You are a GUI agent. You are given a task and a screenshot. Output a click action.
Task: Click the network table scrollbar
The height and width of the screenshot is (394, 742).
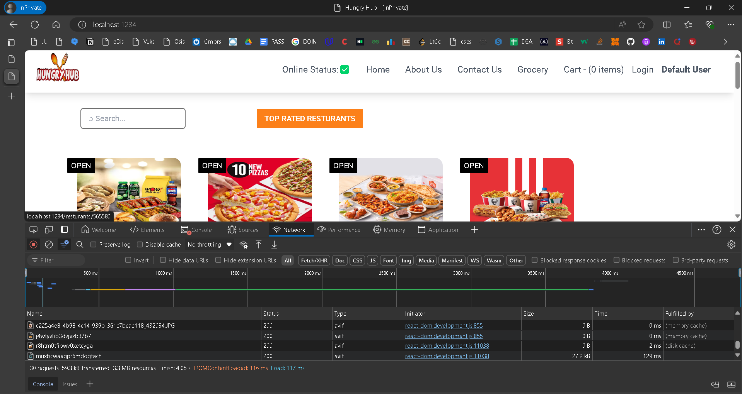(x=737, y=344)
